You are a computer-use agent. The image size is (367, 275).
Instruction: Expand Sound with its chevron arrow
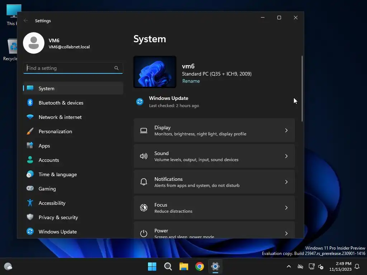coord(286,156)
